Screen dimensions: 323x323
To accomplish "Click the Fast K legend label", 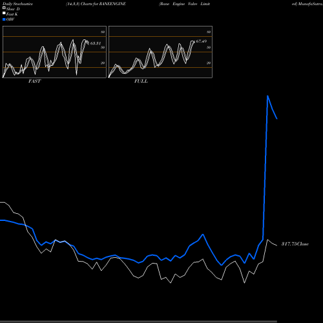I will click(x=12, y=14).
